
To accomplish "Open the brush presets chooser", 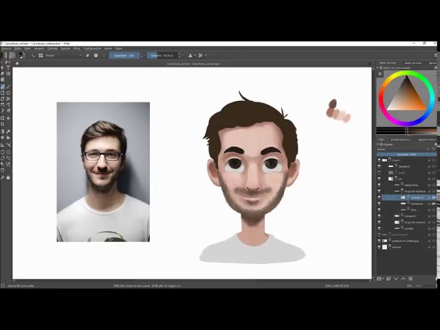I will point(41,56).
